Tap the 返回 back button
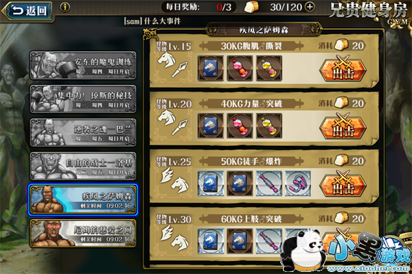 (28, 11)
